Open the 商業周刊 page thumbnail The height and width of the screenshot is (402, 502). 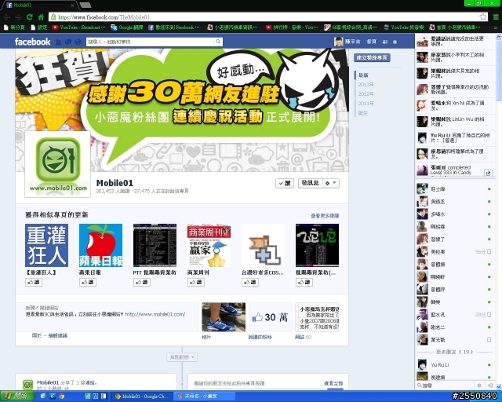click(209, 245)
